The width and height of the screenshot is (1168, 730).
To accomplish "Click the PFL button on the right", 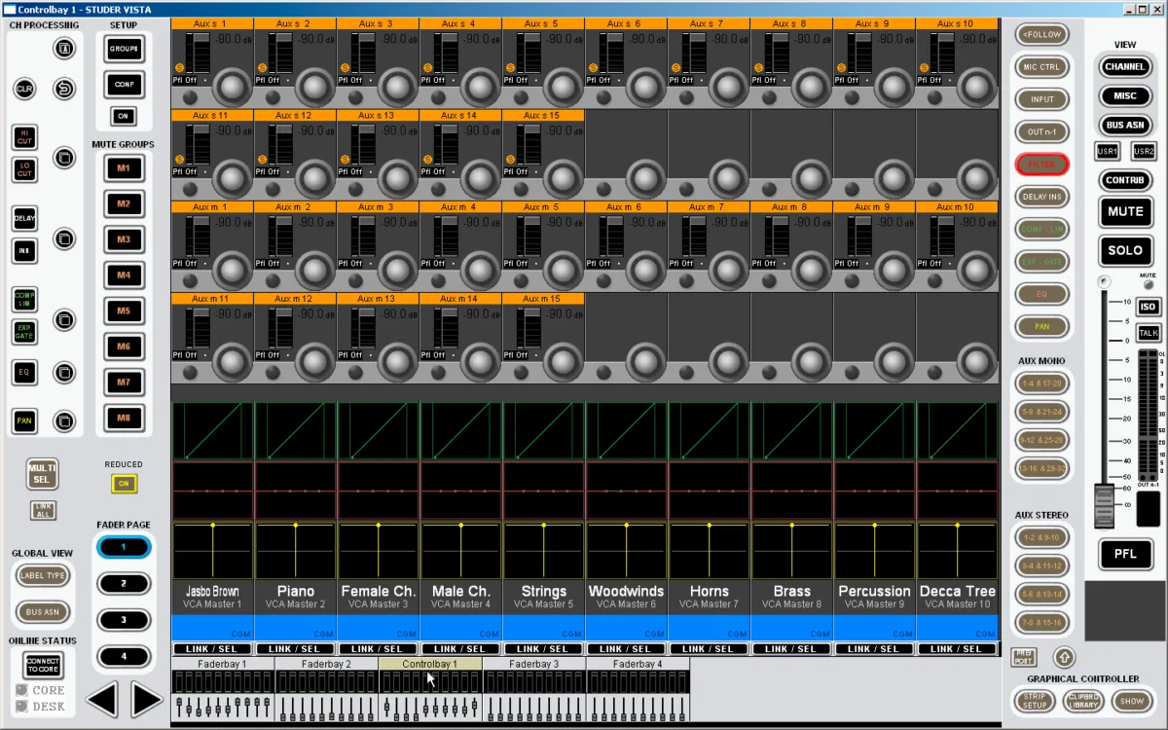I will (1125, 554).
